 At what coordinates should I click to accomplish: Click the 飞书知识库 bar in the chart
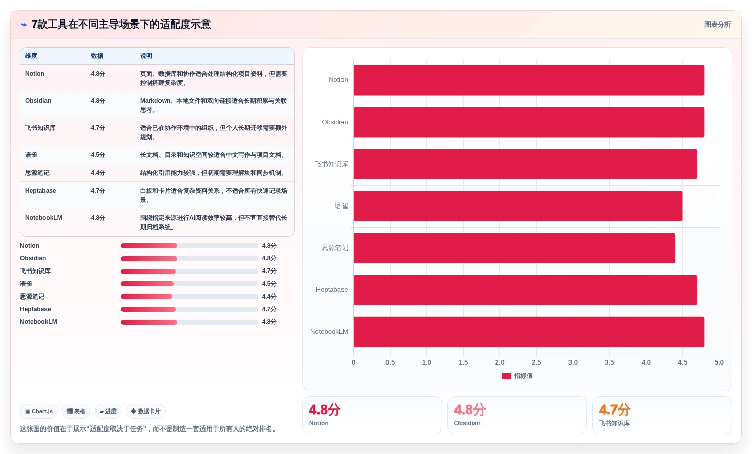pyautogui.click(x=526, y=164)
